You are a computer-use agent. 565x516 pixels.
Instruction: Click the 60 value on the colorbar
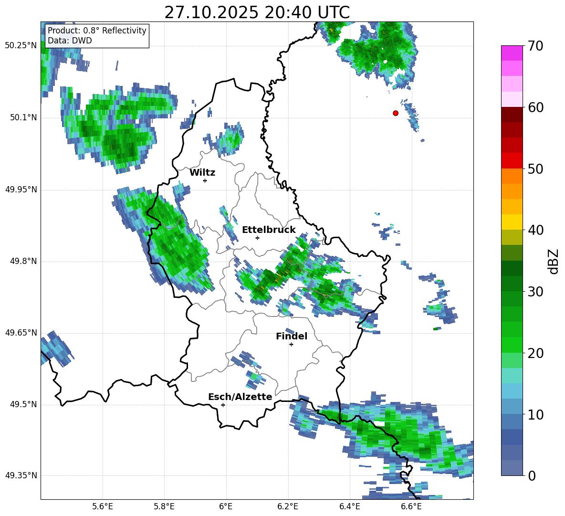point(535,107)
